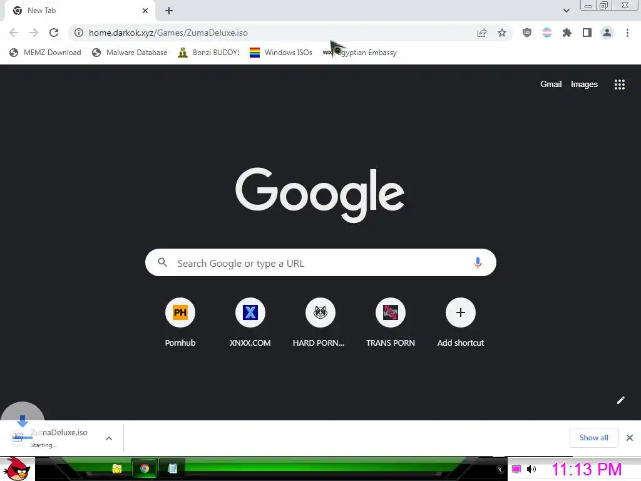Viewport: 641px width, 481px height.
Task: Click the address bar URL text
Action: 168,33
